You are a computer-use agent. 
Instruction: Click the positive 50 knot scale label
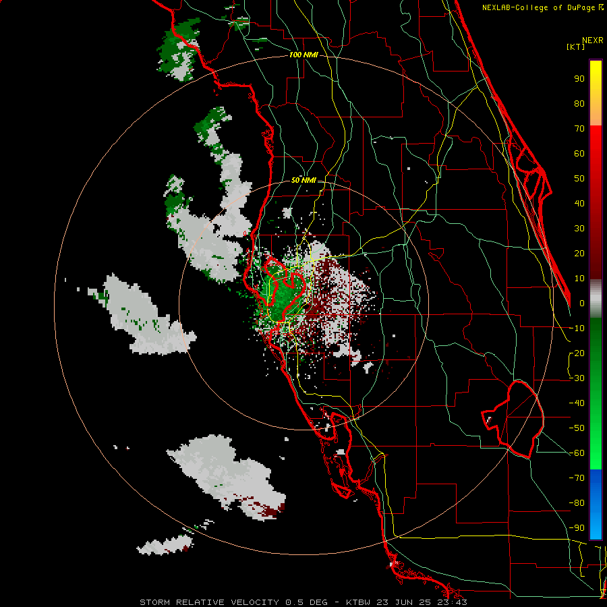pos(579,179)
